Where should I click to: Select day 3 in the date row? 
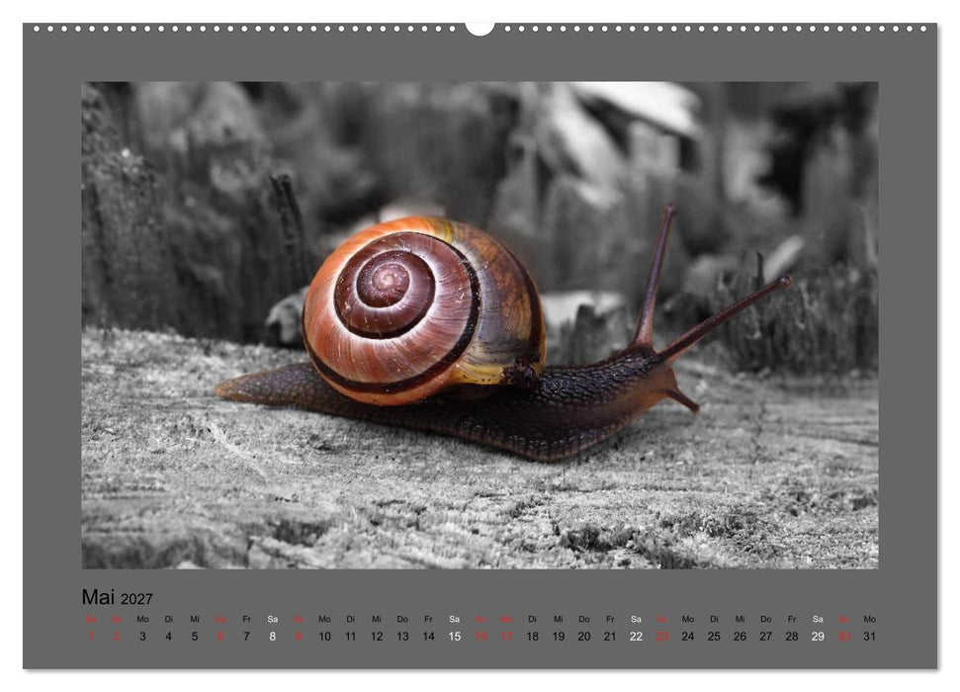(142, 637)
